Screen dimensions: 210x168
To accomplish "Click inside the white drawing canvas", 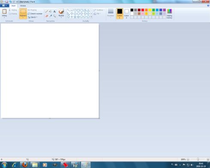I will pyautogui.click(x=50, y=71).
